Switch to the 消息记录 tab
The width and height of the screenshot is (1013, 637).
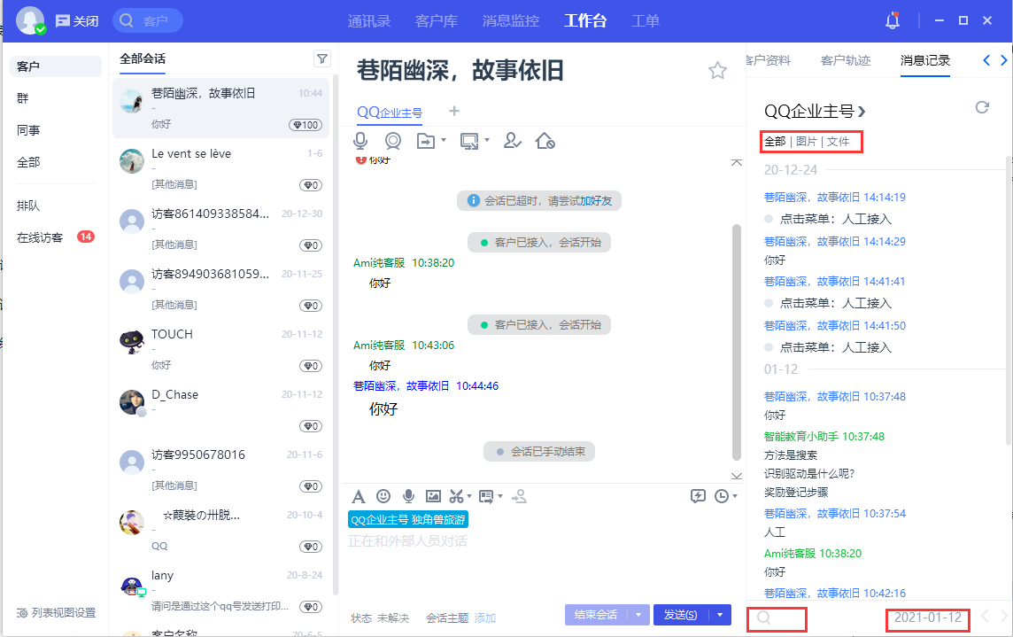[925, 61]
